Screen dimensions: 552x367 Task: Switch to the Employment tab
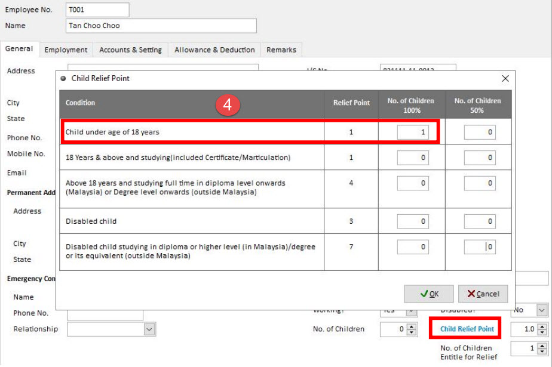pyautogui.click(x=66, y=50)
